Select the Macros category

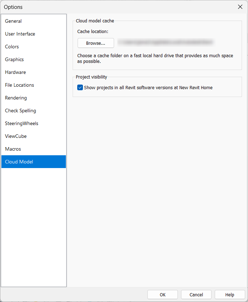click(34, 149)
